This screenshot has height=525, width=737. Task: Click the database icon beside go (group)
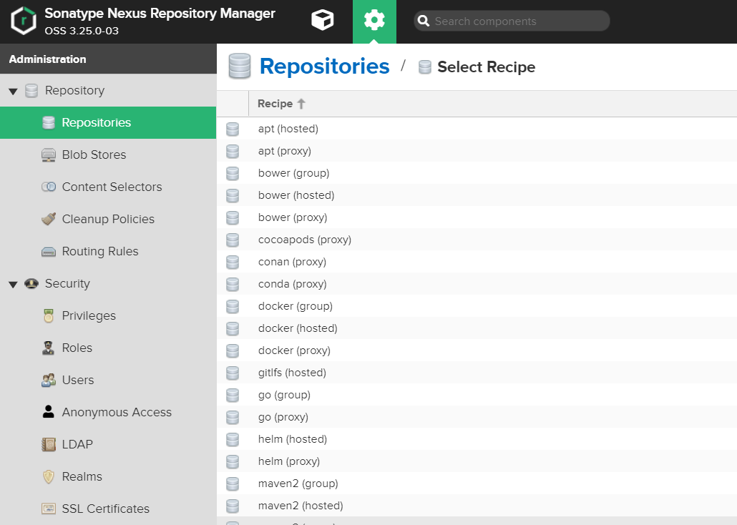pos(233,396)
